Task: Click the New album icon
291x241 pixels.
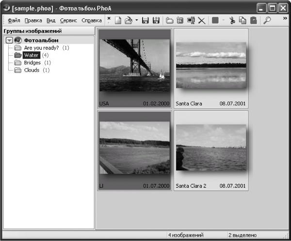Action: [x=118, y=20]
